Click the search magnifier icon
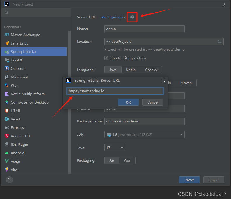The image size is (231, 199). click(6, 13)
